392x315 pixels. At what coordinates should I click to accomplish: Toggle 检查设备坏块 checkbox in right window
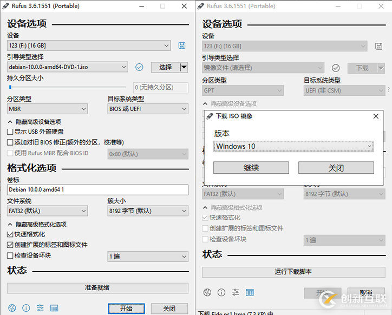click(x=205, y=239)
